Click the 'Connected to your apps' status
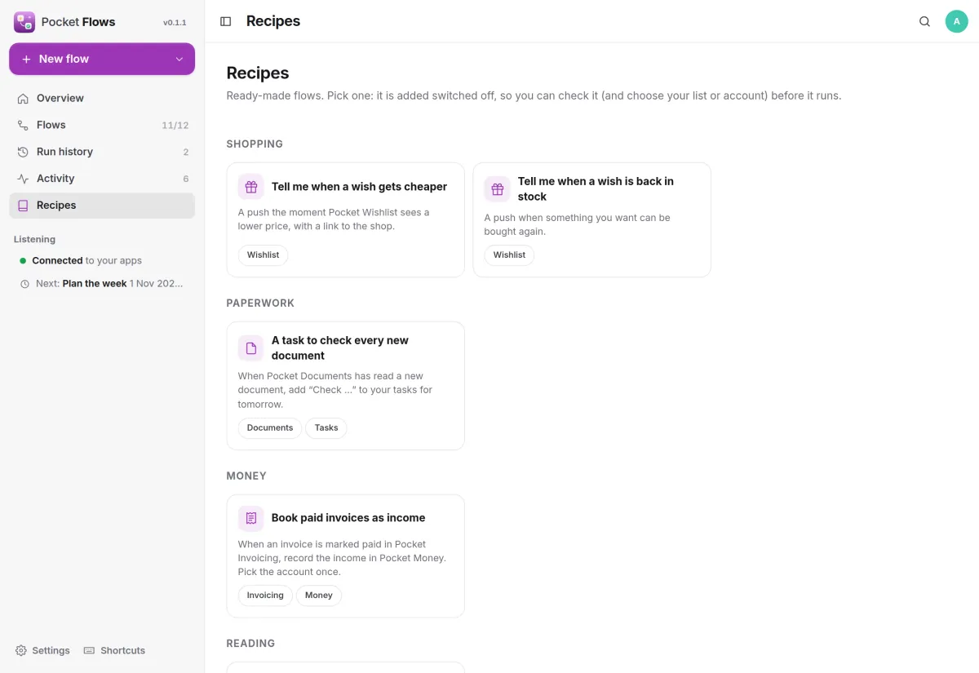This screenshot has width=979, height=673. 81,261
